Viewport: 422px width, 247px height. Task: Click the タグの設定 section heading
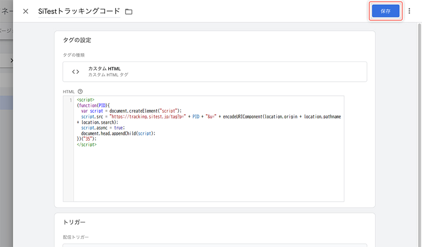[x=77, y=40]
